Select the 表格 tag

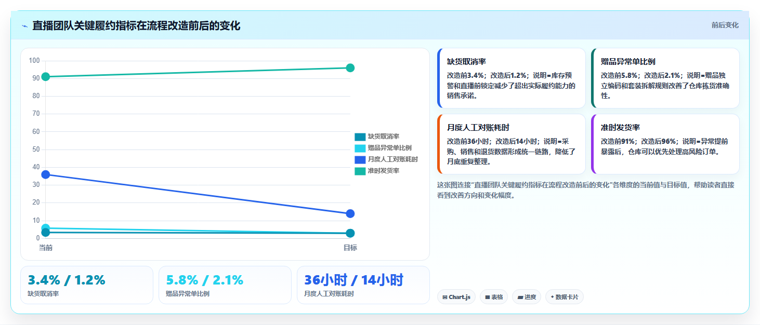coord(494,297)
